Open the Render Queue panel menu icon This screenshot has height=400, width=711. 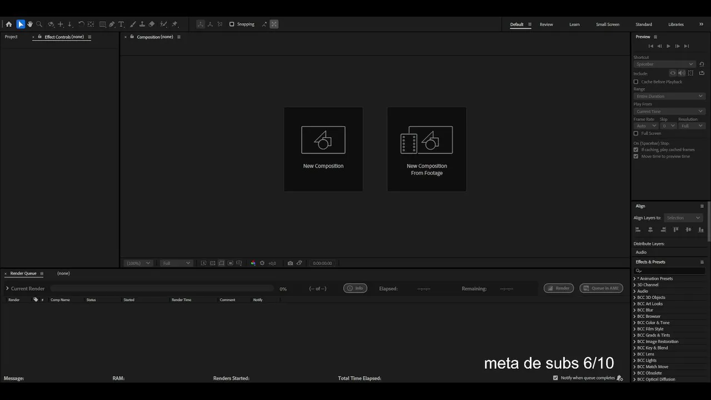42,273
